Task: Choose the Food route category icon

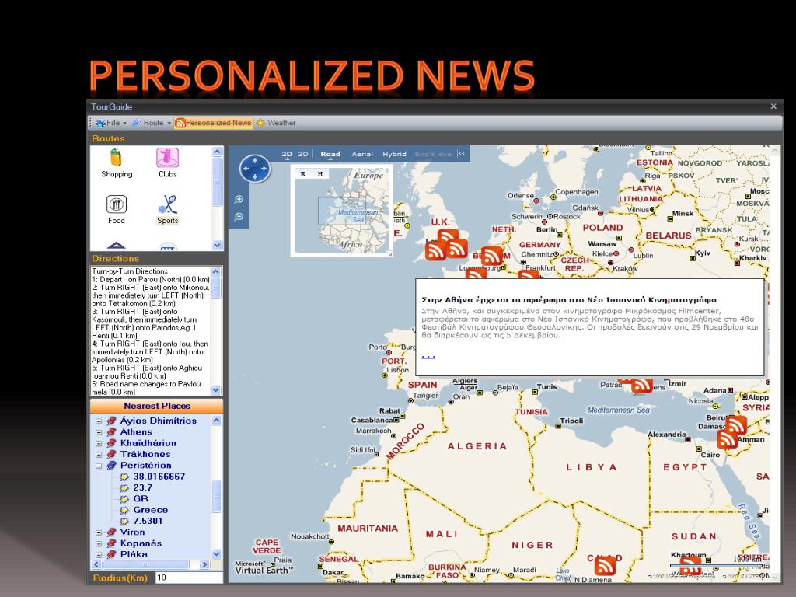Action: click(x=117, y=204)
